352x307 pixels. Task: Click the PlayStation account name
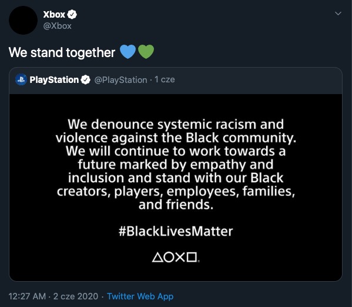click(x=54, y=80)
